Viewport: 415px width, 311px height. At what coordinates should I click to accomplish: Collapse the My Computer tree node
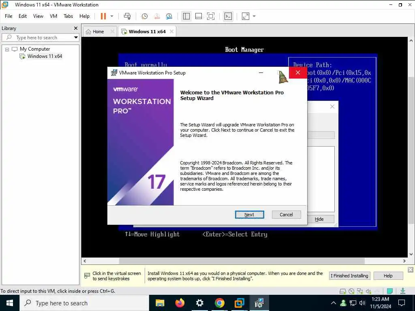(x=7, y=49)
